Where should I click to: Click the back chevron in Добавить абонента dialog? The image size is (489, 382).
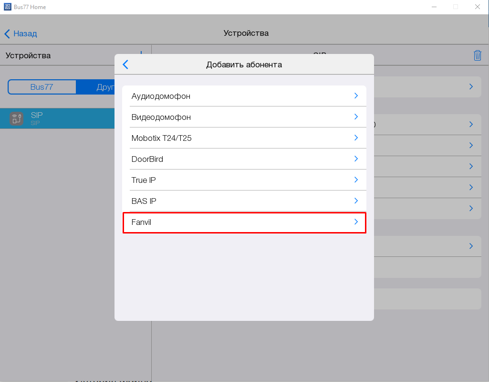(125, 64)
